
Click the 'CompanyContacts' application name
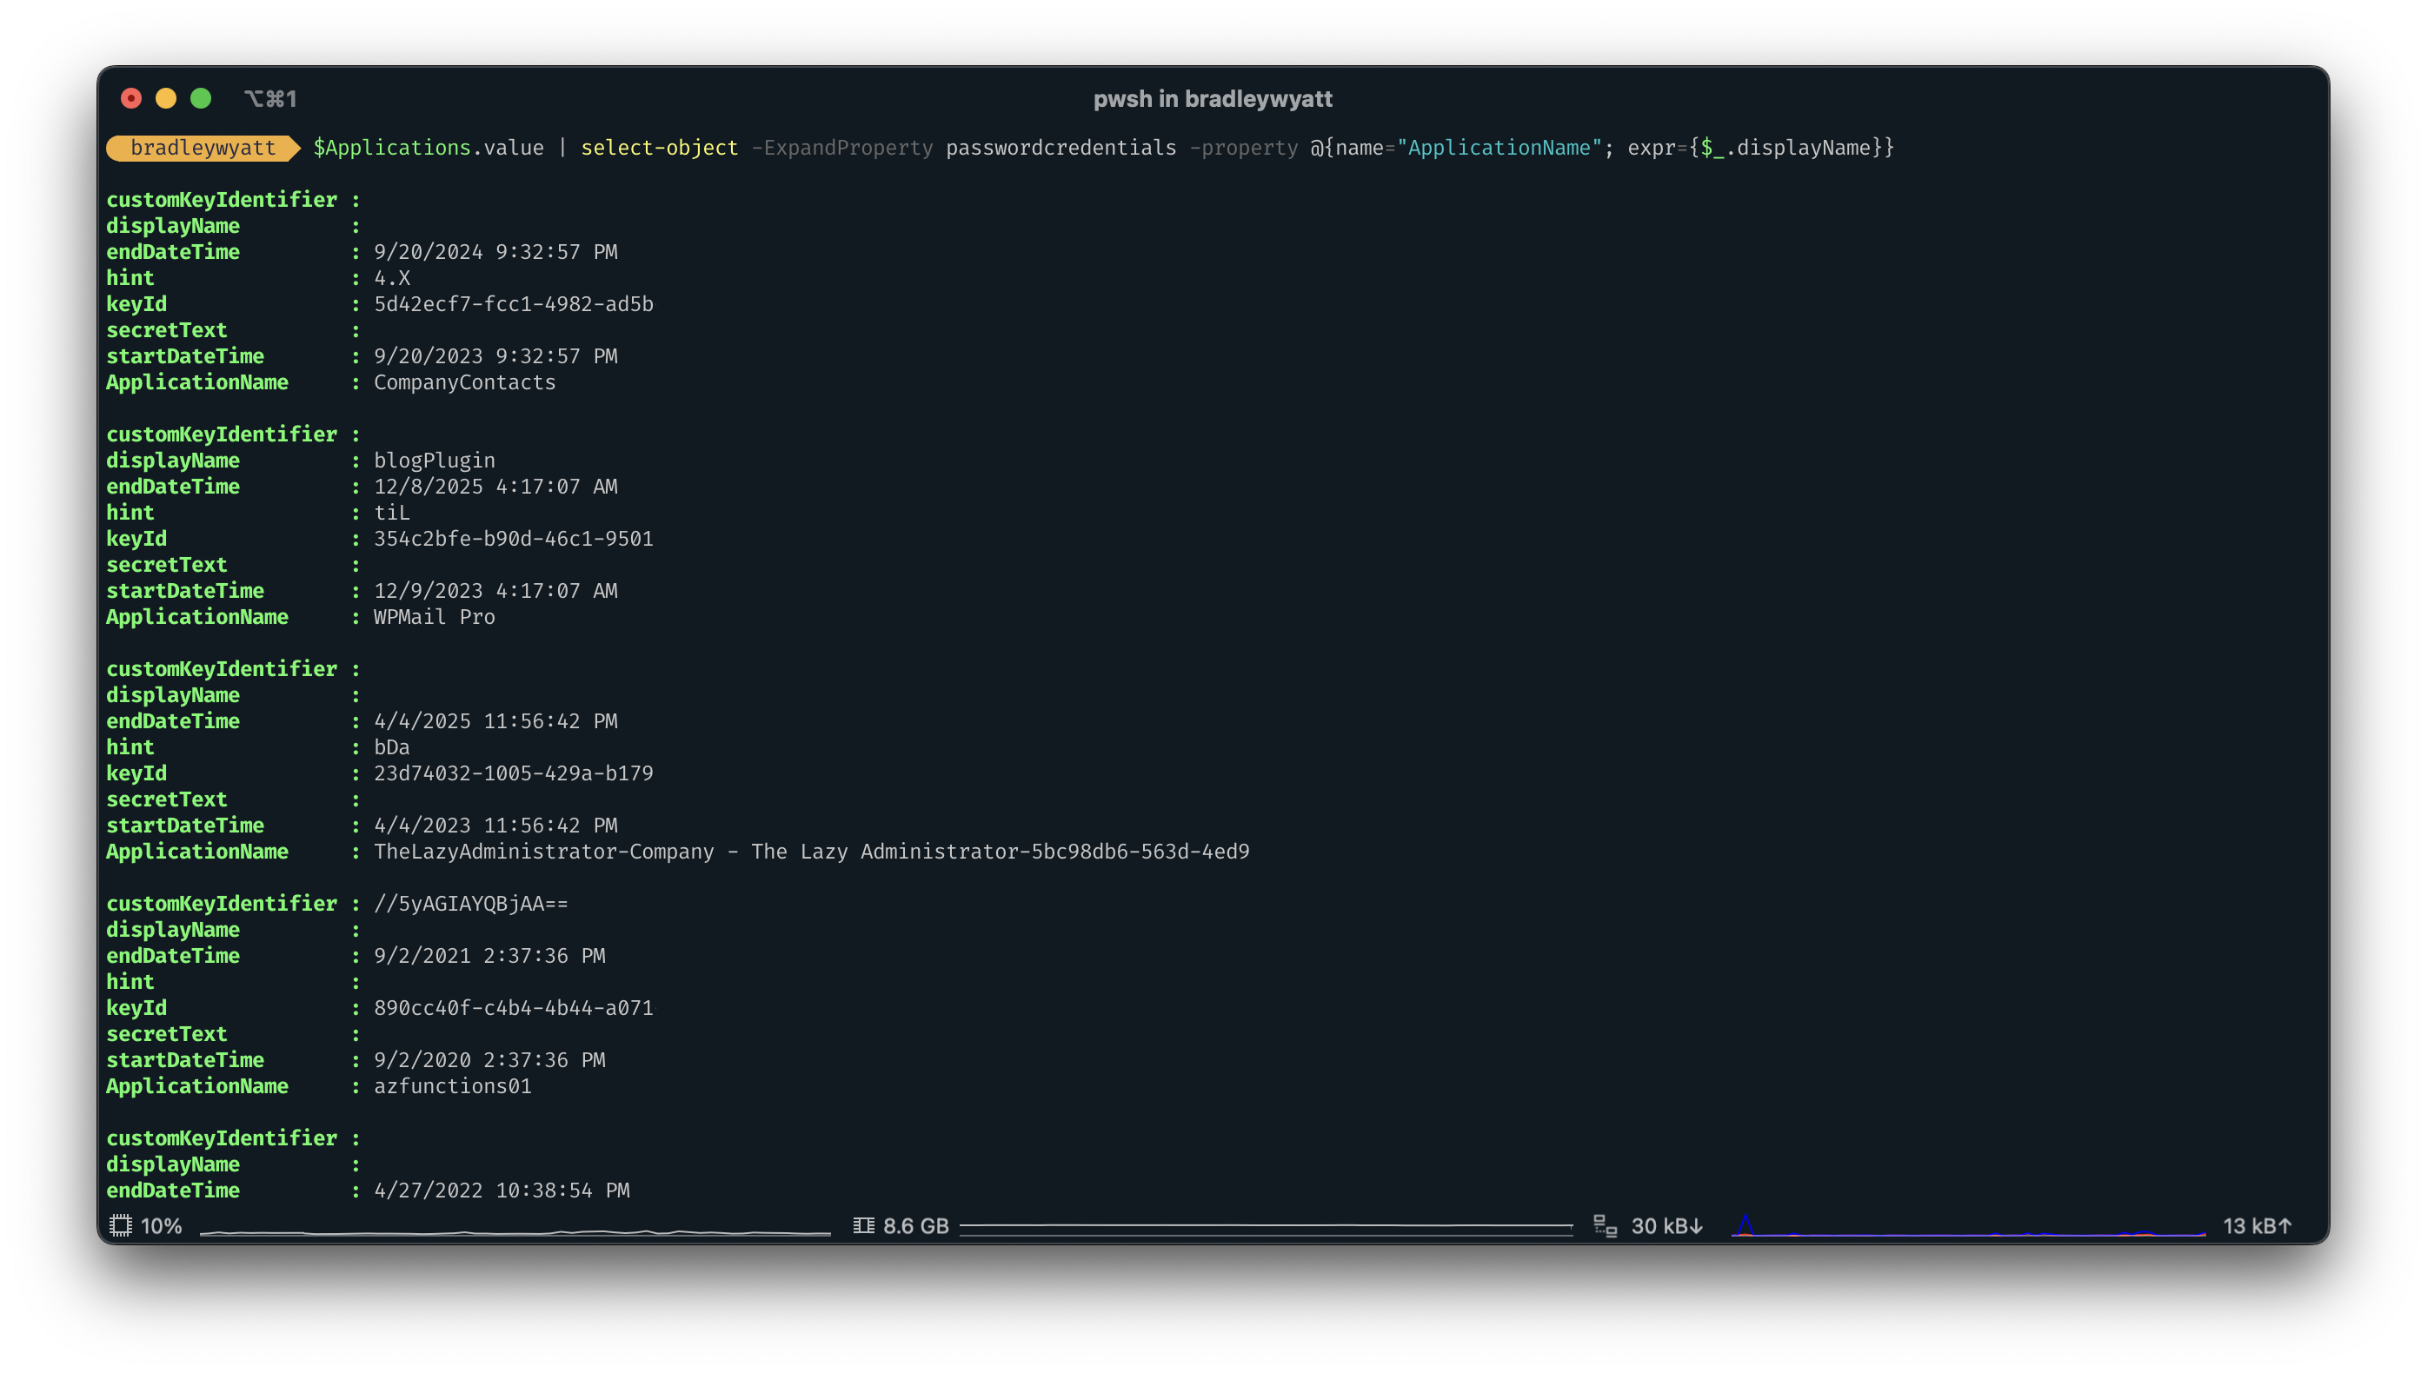tap(465, 381)
